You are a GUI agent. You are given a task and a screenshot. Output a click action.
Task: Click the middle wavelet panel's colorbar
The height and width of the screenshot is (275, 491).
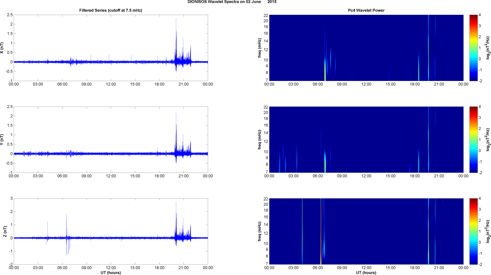click(473, 139)
